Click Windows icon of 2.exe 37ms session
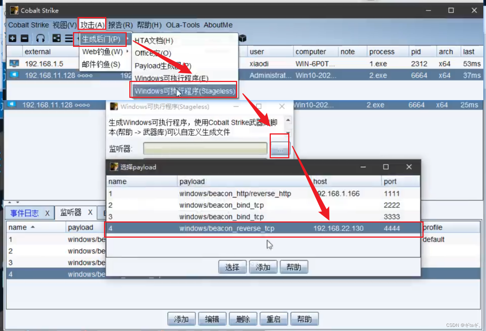486x331 pixels. point(14,75)
